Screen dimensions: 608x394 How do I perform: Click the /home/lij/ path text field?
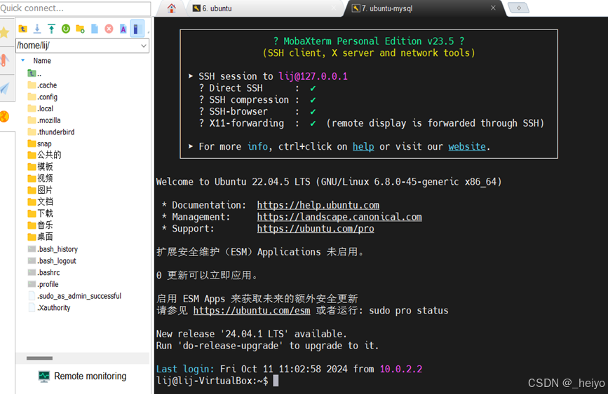(78, 45)
